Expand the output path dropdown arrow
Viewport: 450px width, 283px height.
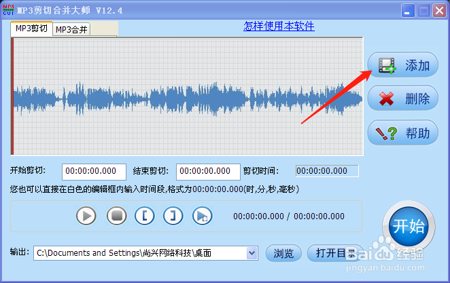(x=252, y=253)
